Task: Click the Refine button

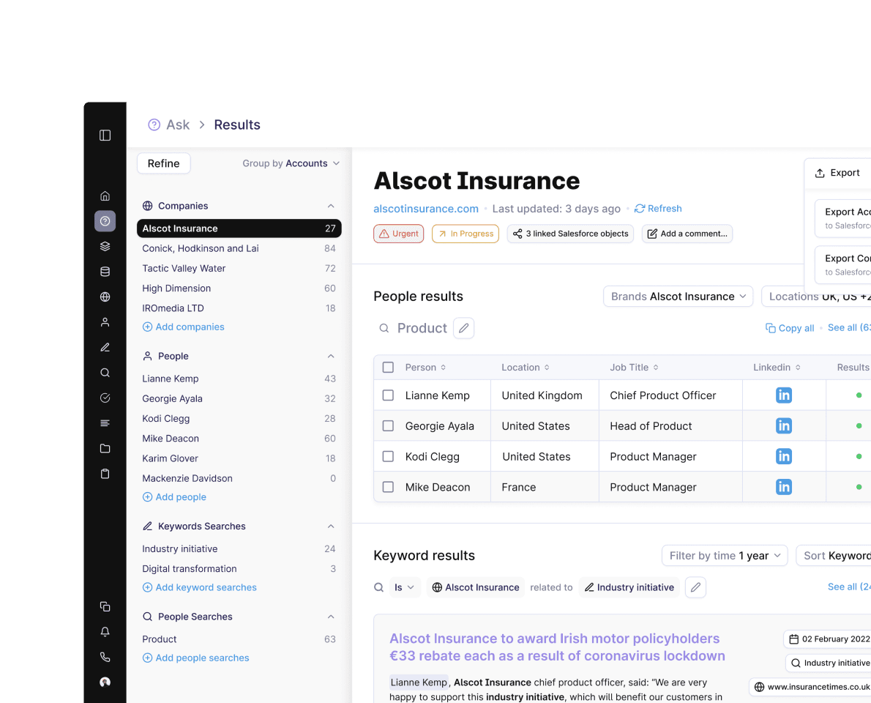Action: coord(164,163)
